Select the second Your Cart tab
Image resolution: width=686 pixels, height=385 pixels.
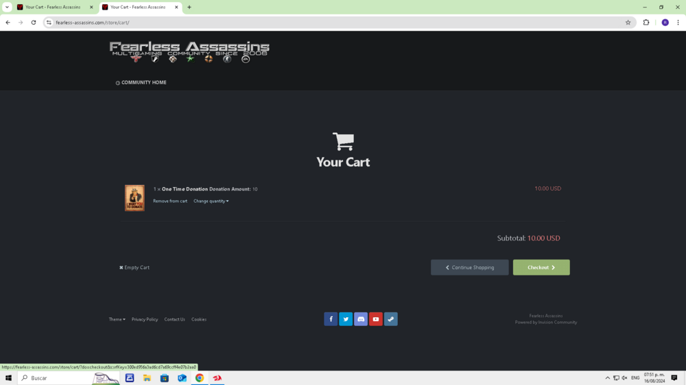point(139,7)
